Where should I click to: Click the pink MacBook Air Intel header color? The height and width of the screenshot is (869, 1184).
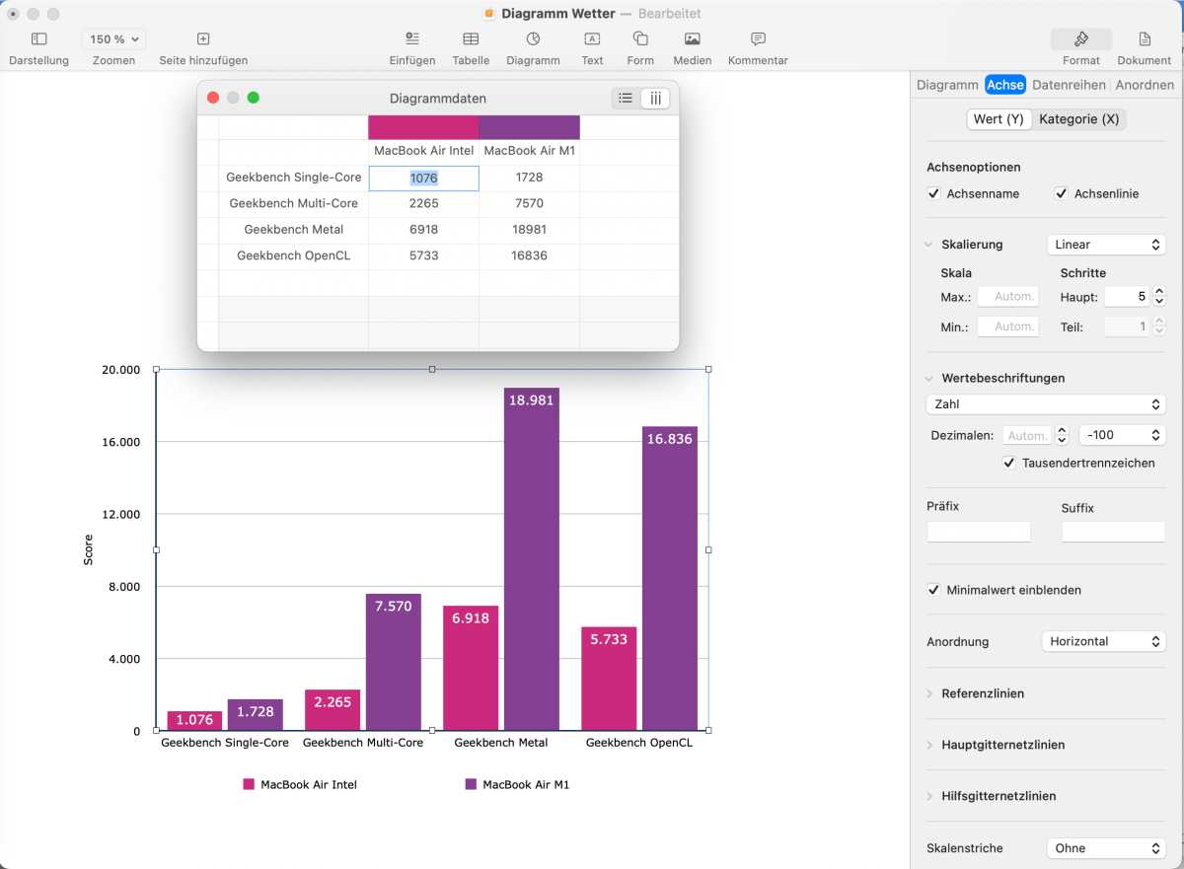click(x=423, y=127)
